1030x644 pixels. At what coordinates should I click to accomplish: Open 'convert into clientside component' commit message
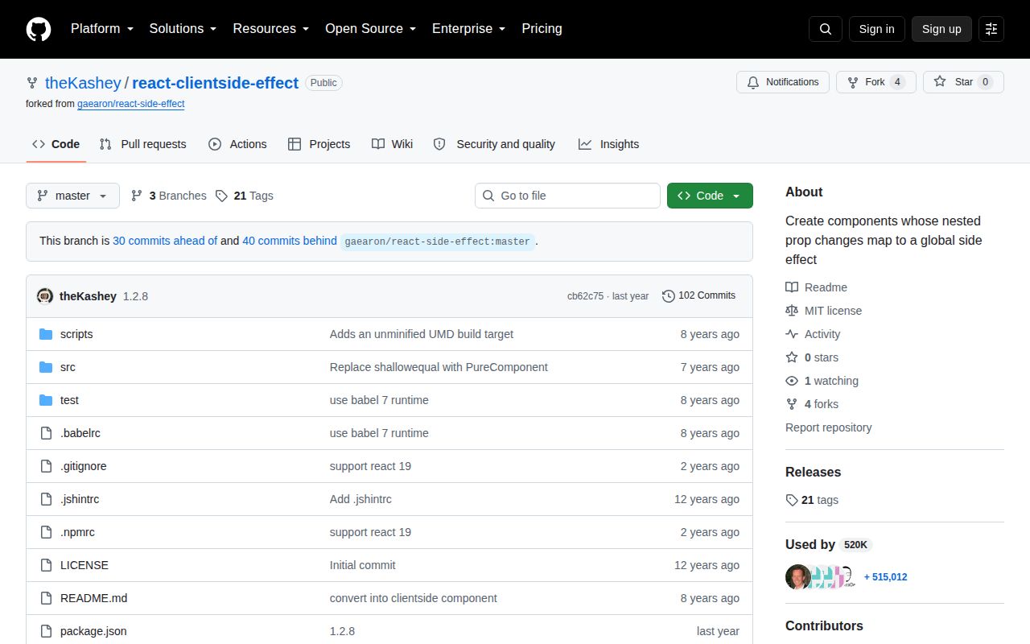(414, 598)
